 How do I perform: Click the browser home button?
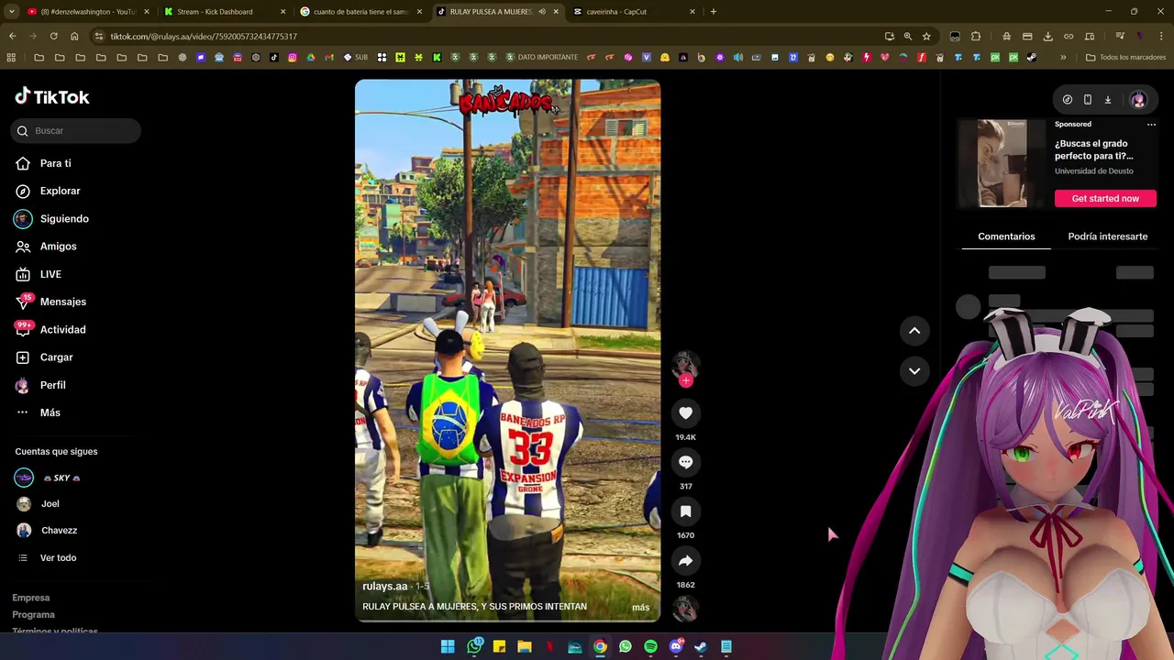click(74, 37)
